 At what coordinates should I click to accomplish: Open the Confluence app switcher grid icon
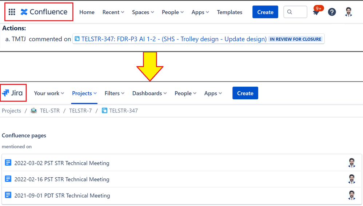pyautogui.click(x=12, y=12)
